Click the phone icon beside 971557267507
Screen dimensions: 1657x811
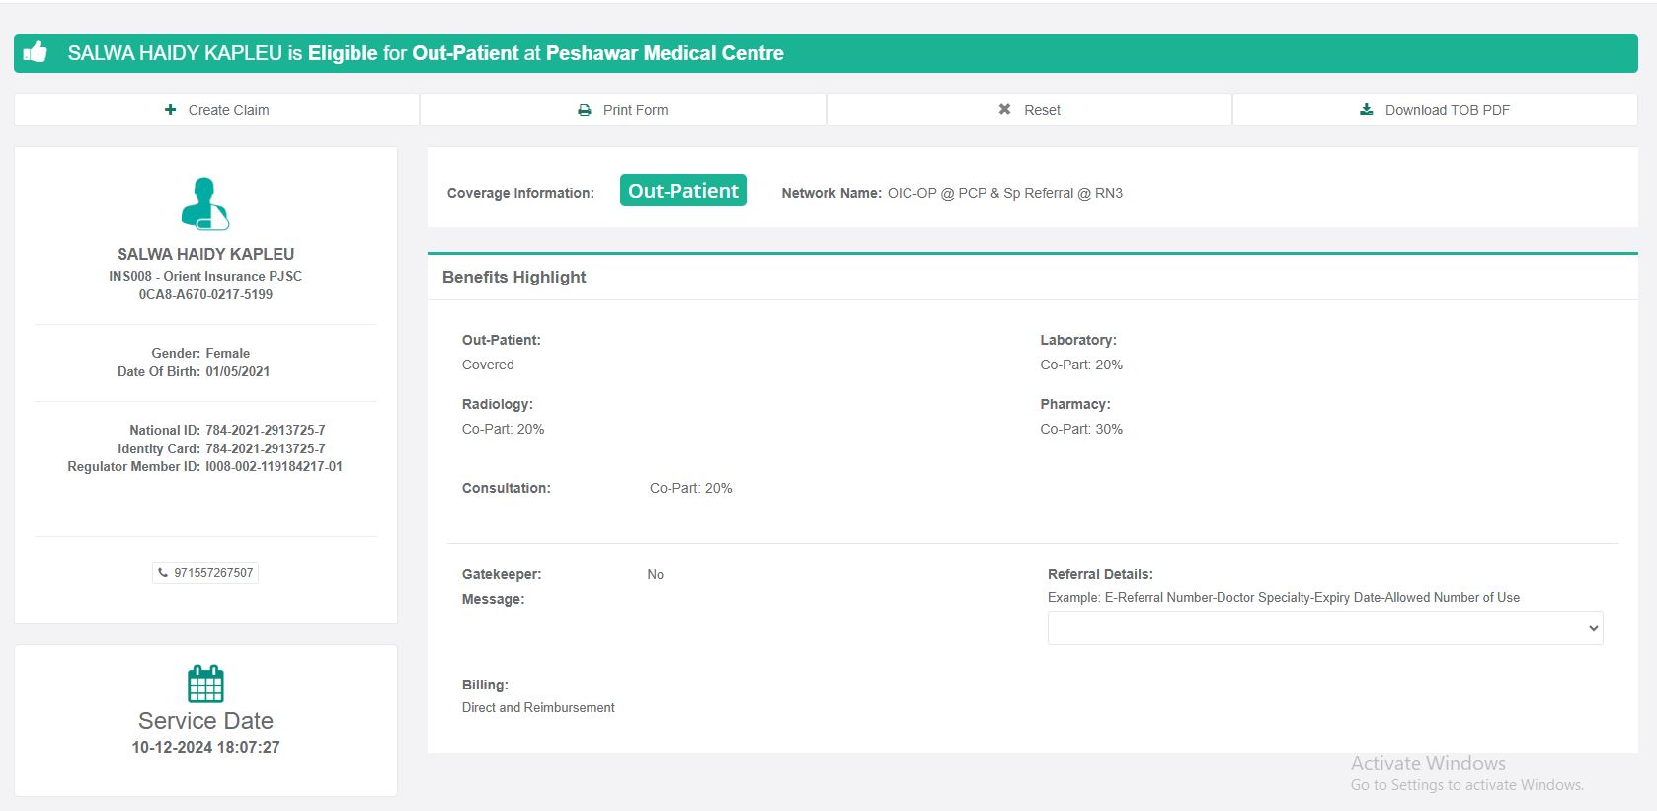pos(163,572)
